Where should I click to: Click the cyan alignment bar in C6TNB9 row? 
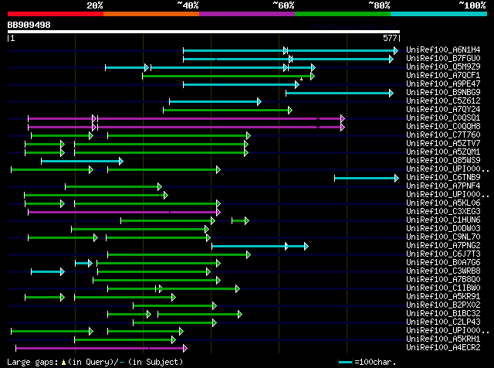pos(367,179)
